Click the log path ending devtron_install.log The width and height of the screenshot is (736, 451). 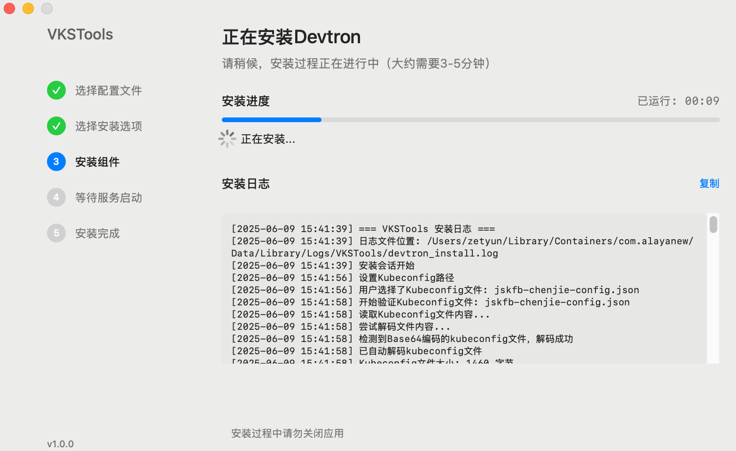[365, 253]
